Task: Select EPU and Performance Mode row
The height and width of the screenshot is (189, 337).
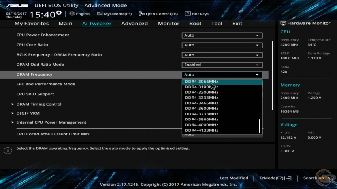Action: 46,84
